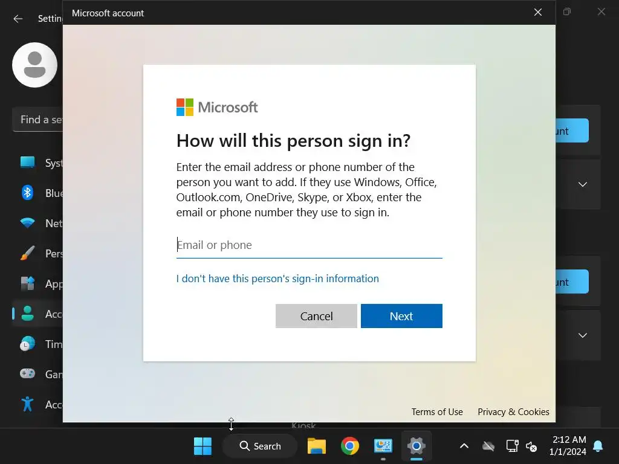The width and height of the screenshot is (619, 464).
Task: Switch to Settings gear in taskbar
Action: (416, 446)
